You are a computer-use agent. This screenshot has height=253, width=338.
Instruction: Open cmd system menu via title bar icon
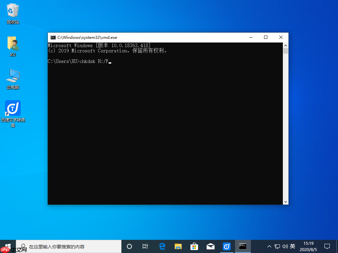51,37
